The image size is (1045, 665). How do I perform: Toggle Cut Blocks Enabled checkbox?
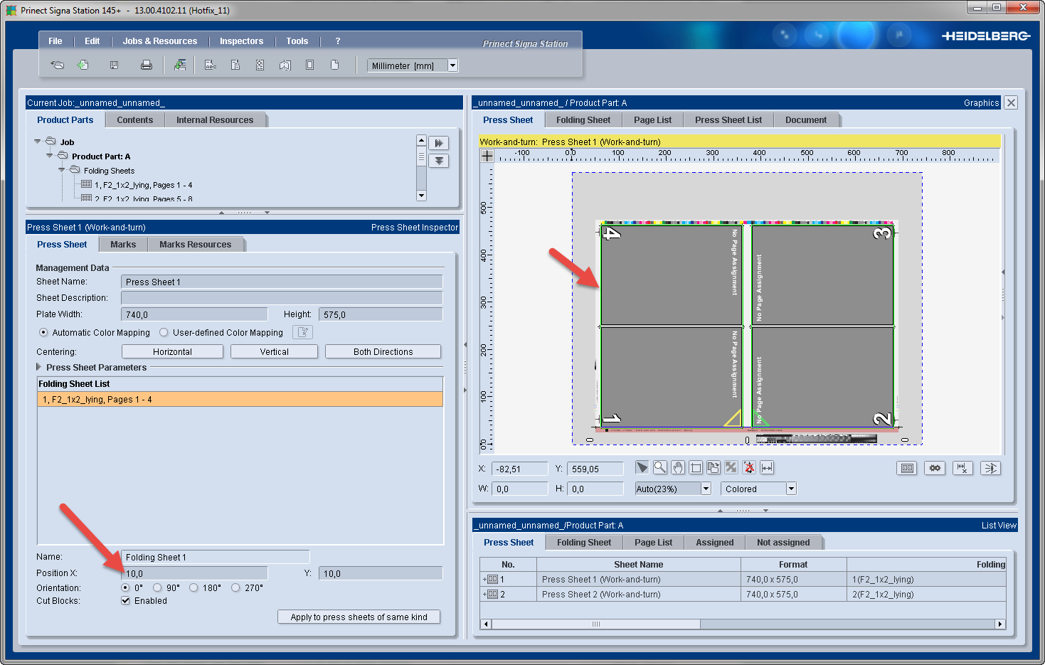pyautogui.click(x=126, y=600)
